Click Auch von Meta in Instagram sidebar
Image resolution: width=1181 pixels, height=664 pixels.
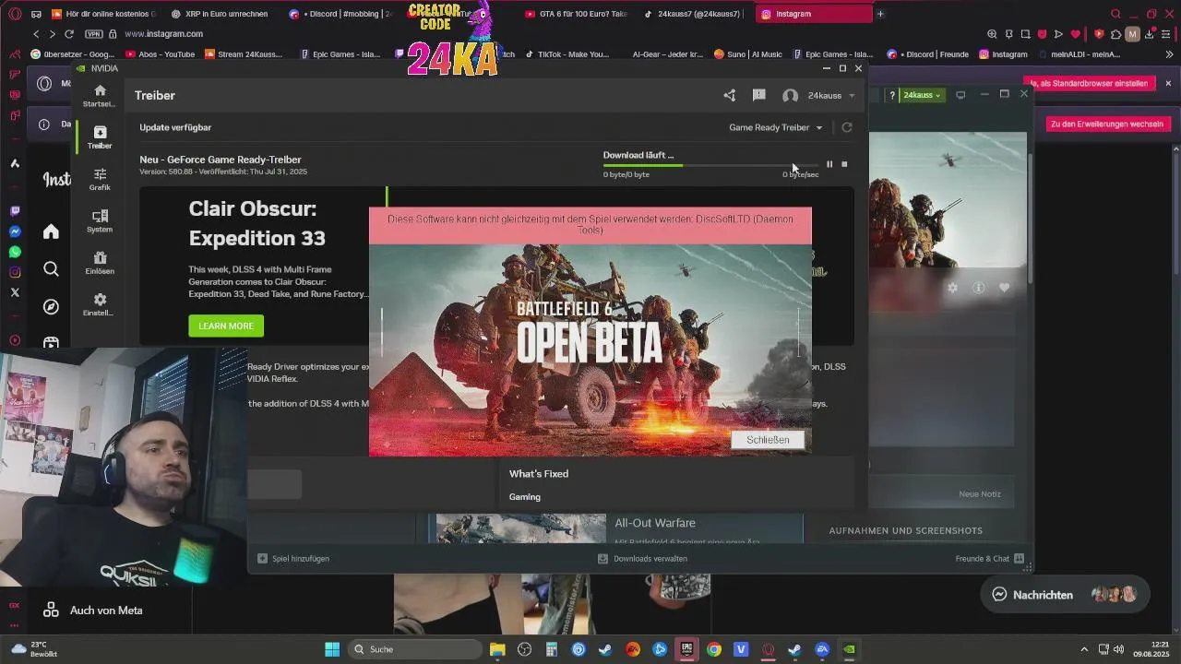pos(93,611)
